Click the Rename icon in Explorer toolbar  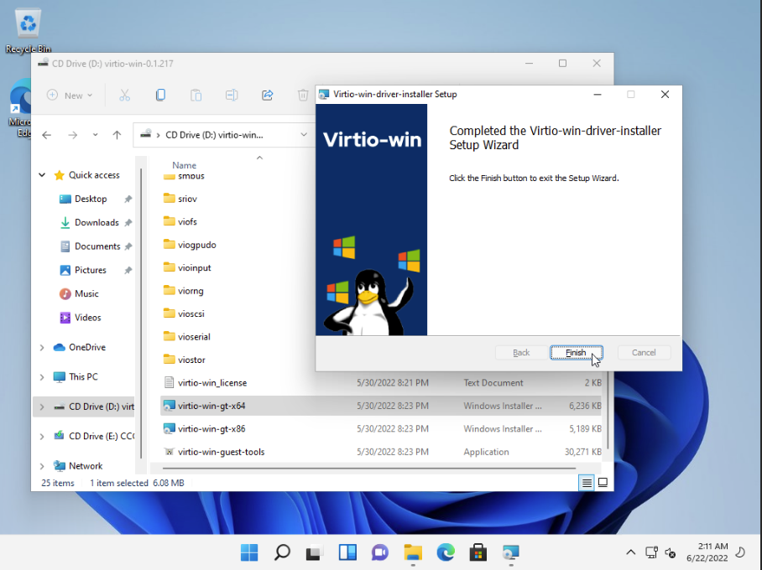pyautogui.click(x=232, y=96)
